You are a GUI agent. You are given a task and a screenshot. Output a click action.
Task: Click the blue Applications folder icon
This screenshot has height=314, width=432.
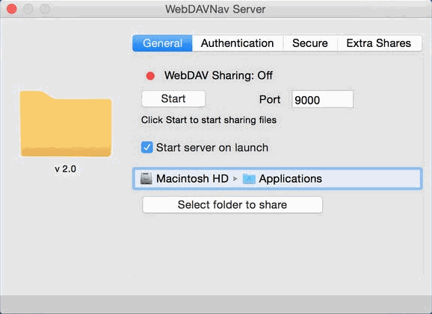pyautogui.click(x=249, y=179)
